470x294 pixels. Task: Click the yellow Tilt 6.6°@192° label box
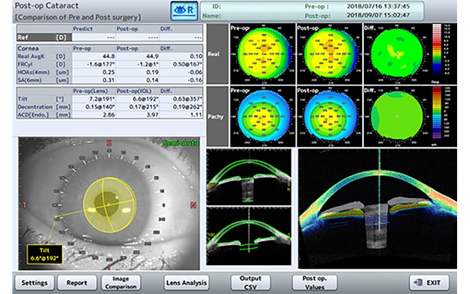[45, 255]
